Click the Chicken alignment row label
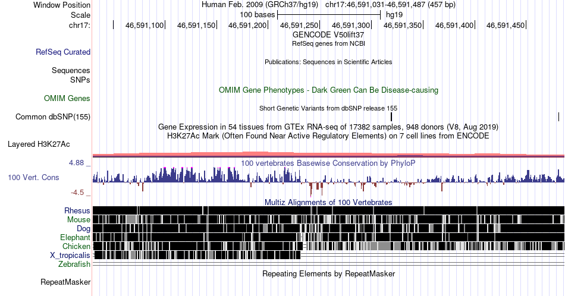This screenshot has height=296, width=565. point(76,246)
